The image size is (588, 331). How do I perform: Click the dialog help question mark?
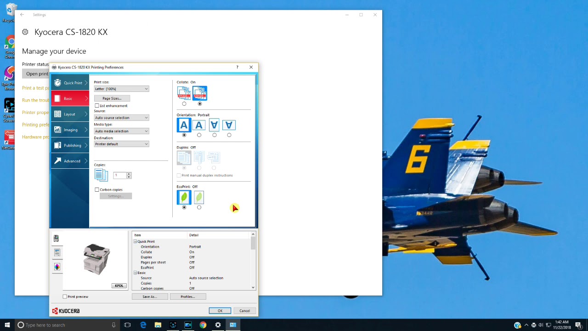pyautogui.click(x=237, y=67)
